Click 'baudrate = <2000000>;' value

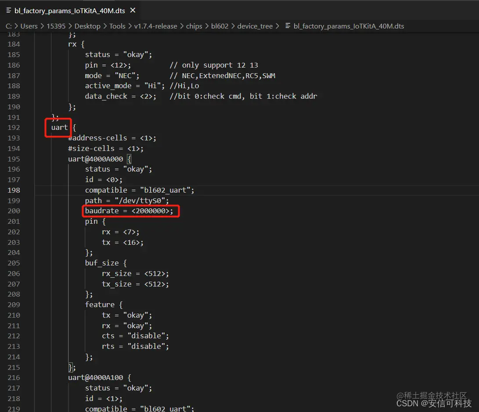point(129,211)
